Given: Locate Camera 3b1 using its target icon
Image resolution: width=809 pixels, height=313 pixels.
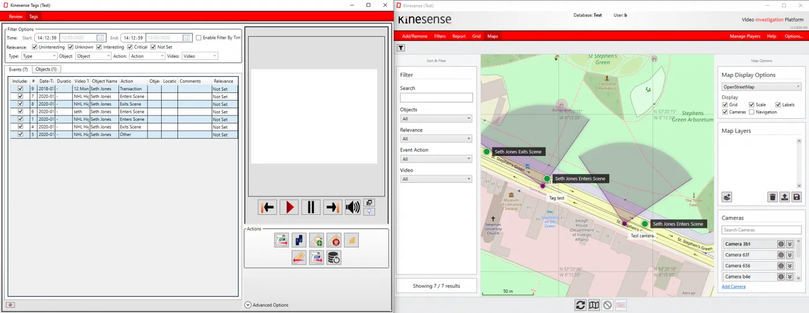Looking at the screenshot, I should click(x=781, y=244).
